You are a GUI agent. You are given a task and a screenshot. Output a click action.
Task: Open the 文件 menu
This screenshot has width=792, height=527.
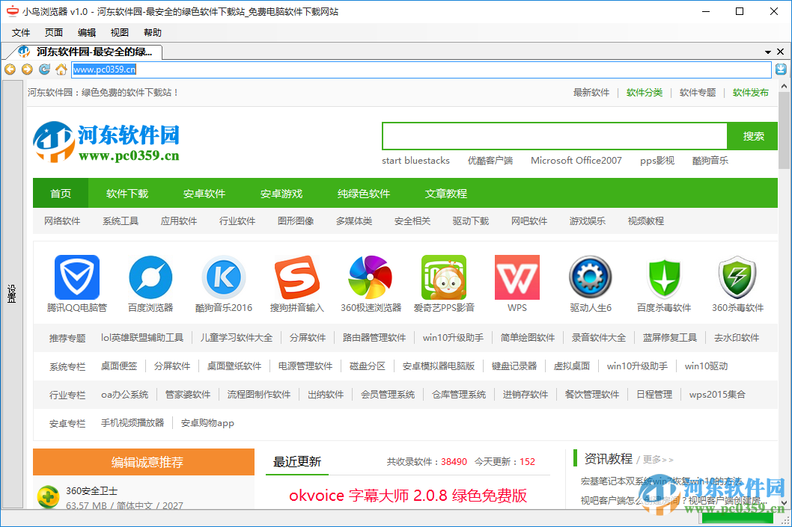pyautogui.click(x=21, y=33)
